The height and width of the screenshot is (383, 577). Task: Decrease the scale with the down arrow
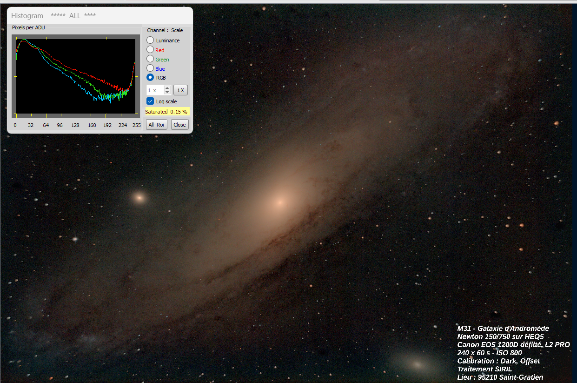[x=167, y=92]
